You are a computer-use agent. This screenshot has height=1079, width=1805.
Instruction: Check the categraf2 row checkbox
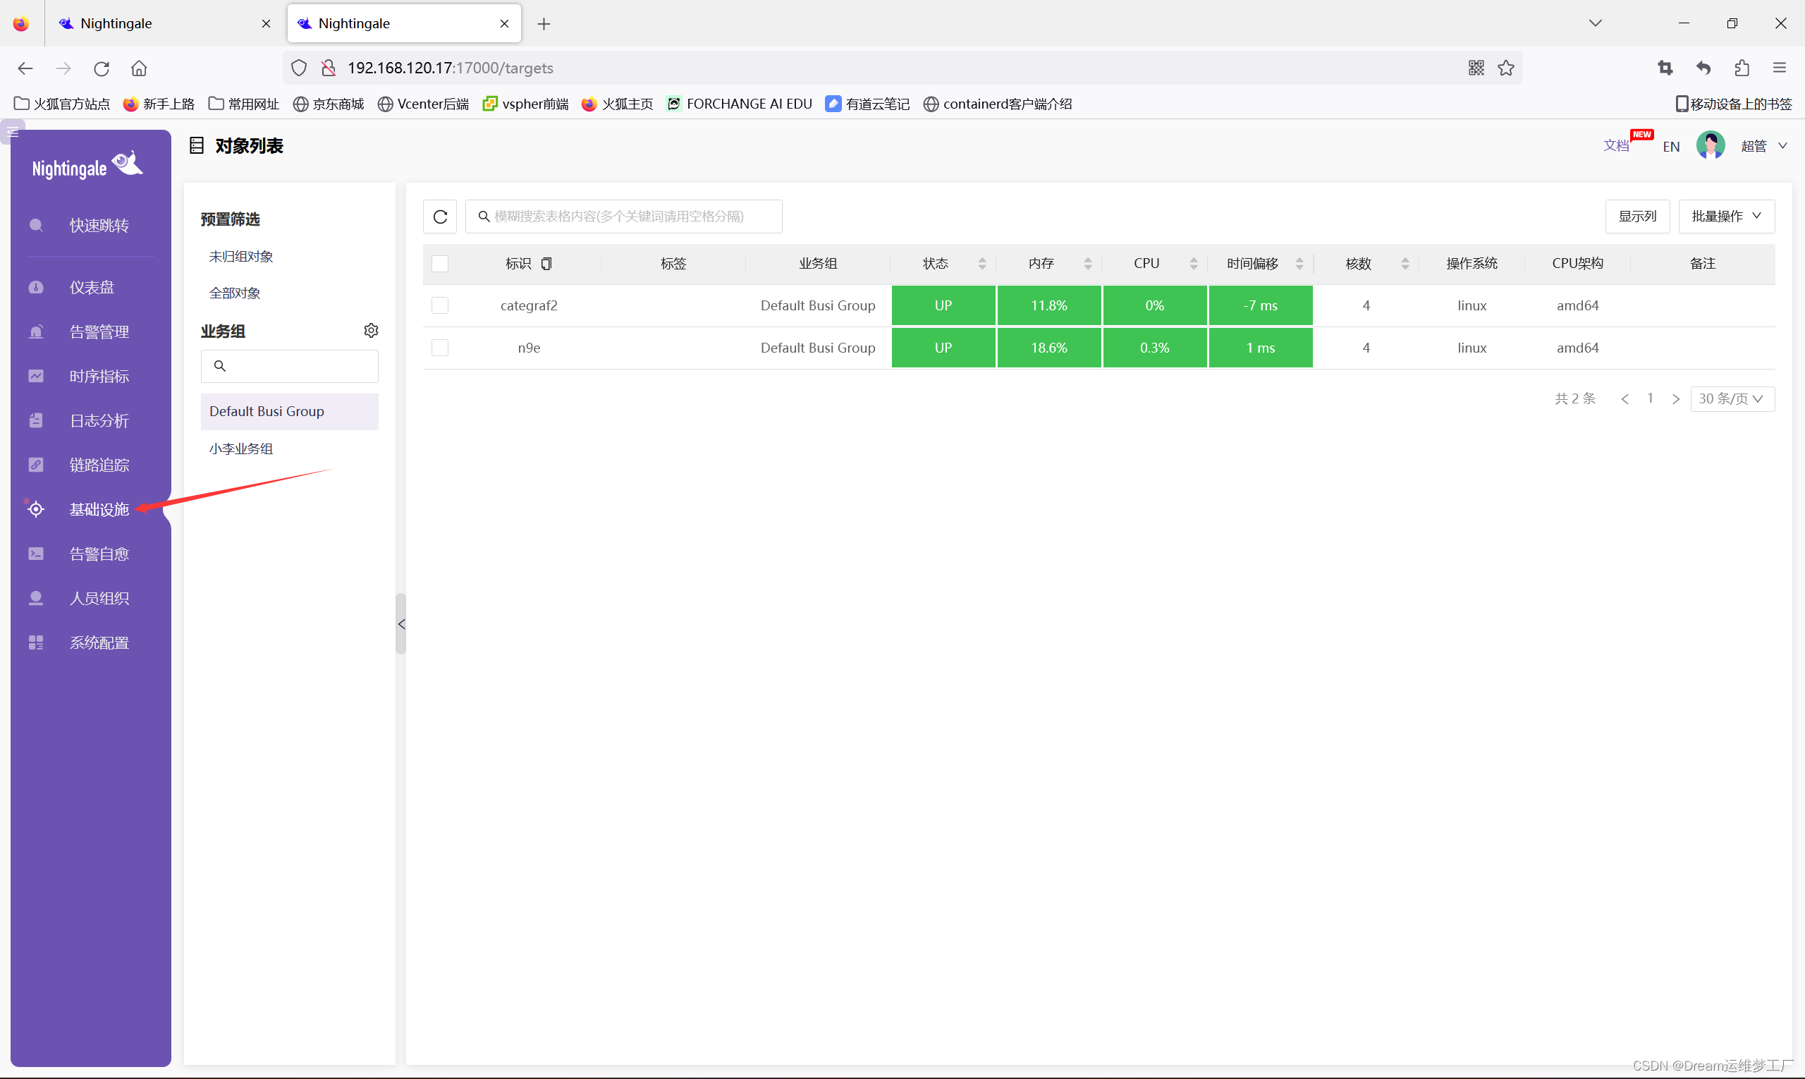(440, 305)
